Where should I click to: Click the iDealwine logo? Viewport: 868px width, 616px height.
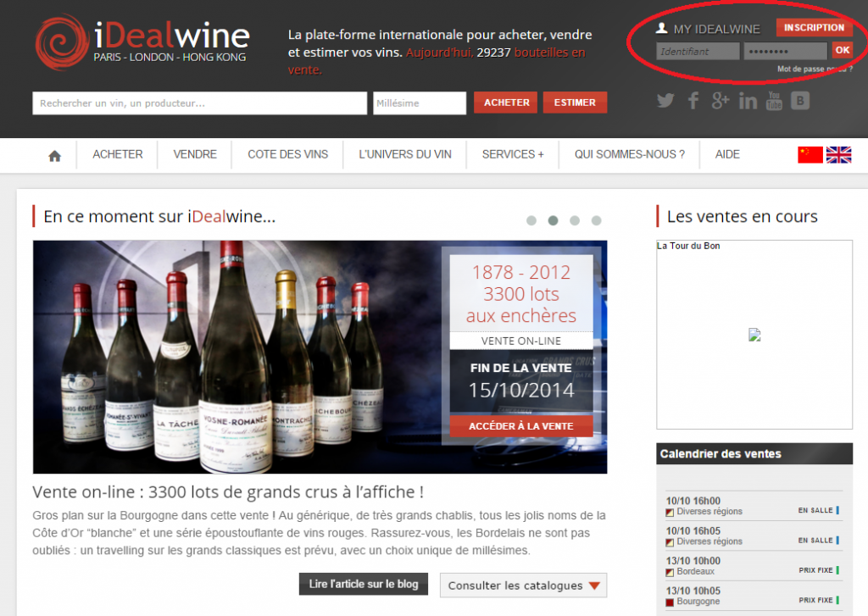[142, 42]
